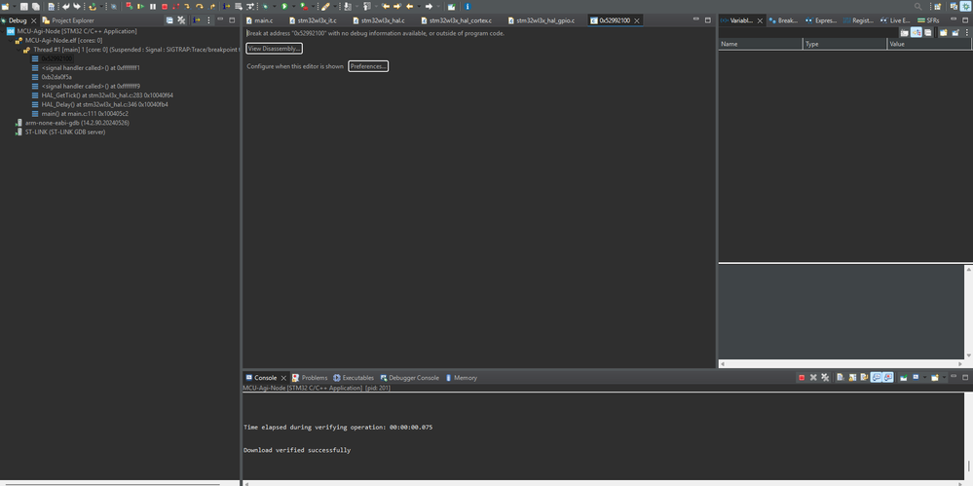Switch to the Problems tab
This screenshot has width=973, height=486.
[x=310, y=377]
